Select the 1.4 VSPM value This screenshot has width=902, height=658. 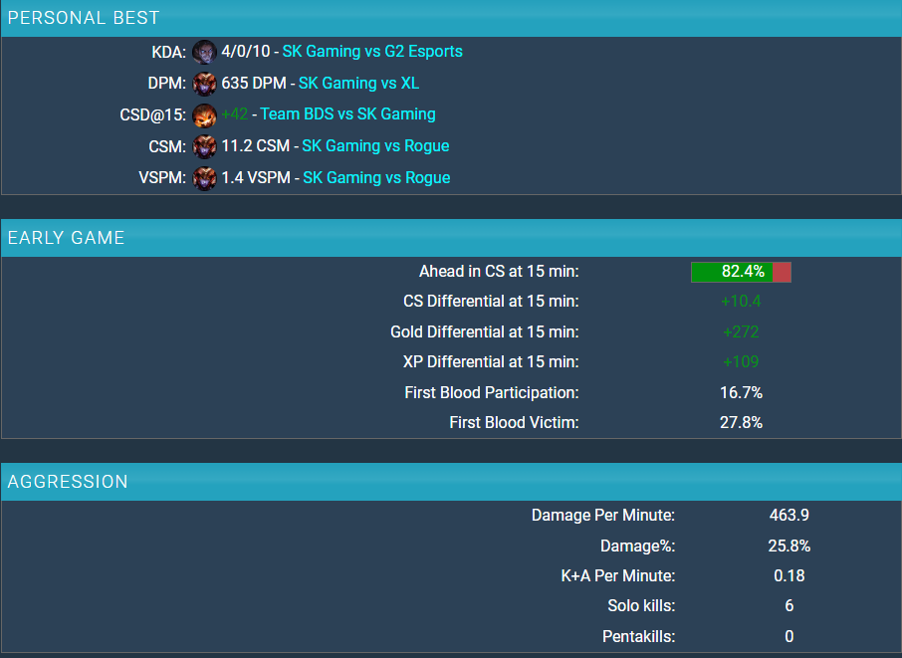click(x=256, y=177)
